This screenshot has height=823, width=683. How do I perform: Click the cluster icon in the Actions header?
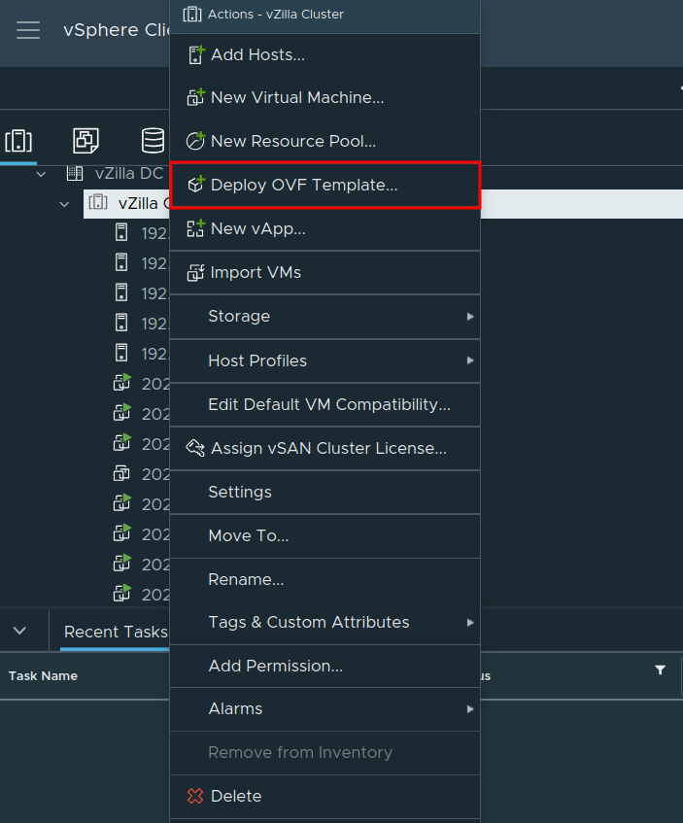(192, 15)
